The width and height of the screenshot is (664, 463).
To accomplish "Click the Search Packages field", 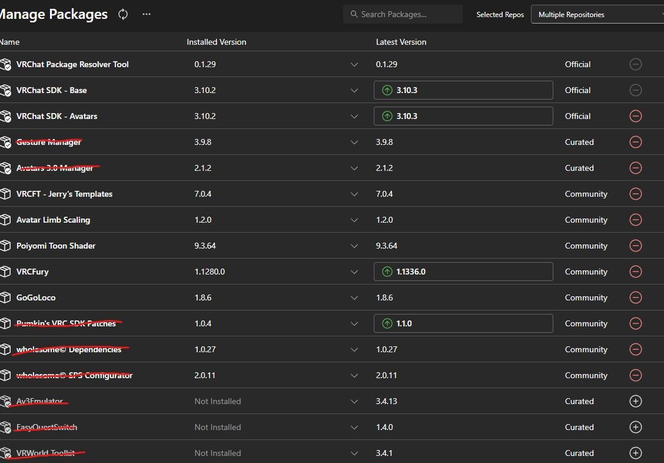I will 403,14.
